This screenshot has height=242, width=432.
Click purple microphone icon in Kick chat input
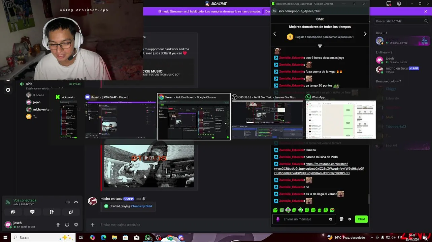[x=278, y=219]
